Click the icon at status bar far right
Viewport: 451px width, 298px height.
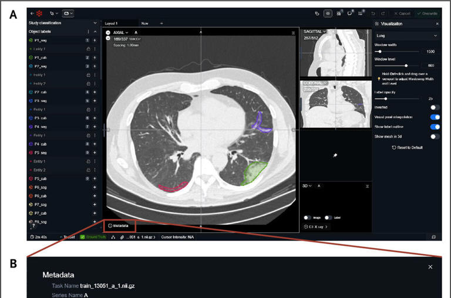tap(434, 237)
